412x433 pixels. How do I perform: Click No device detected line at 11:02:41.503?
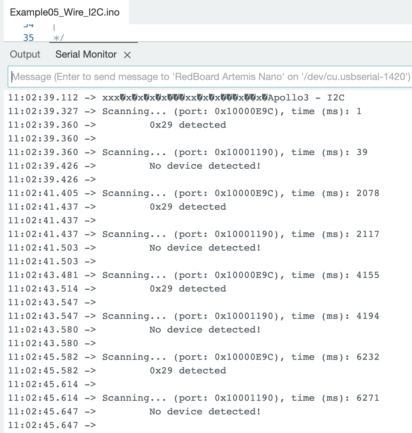point(205,248)
